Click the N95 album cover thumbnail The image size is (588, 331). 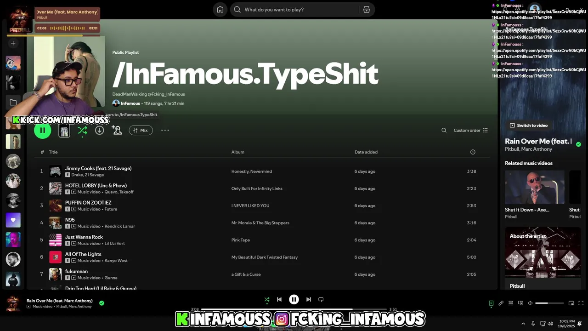[x=55, y=223]
